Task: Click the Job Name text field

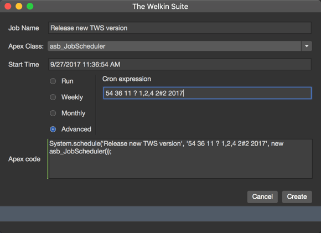Action: (x=180, y=28)
